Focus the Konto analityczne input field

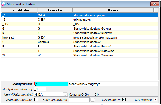tap(79, 100)
